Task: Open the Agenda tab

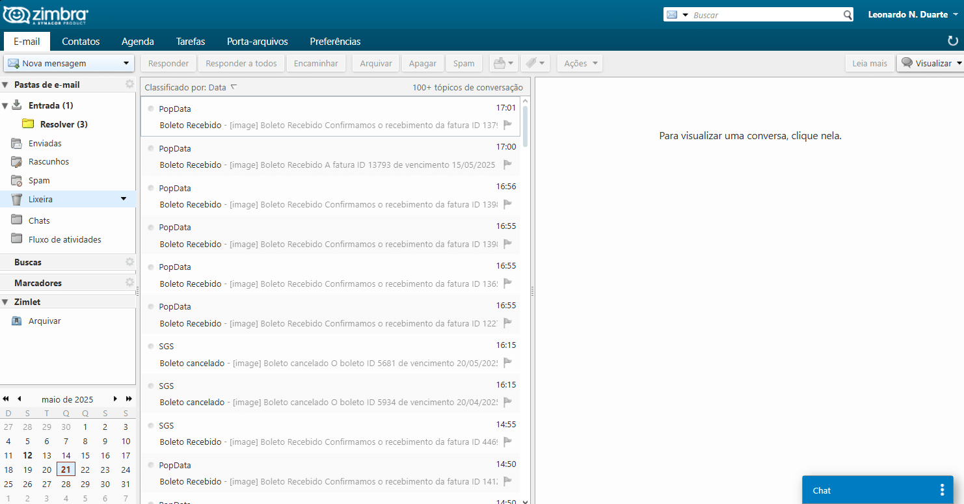Action: [x=137, y=41]
